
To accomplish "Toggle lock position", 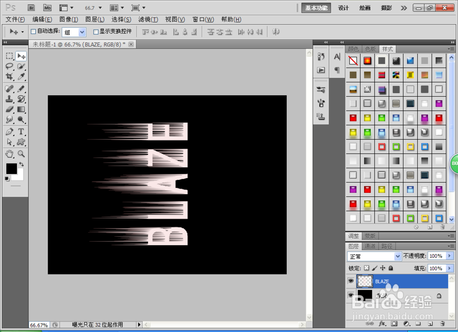I will [382, 268].
